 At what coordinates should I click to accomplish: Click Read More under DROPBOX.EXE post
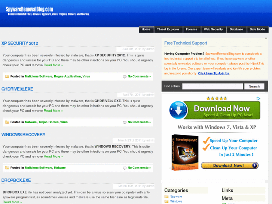[12, 202]
